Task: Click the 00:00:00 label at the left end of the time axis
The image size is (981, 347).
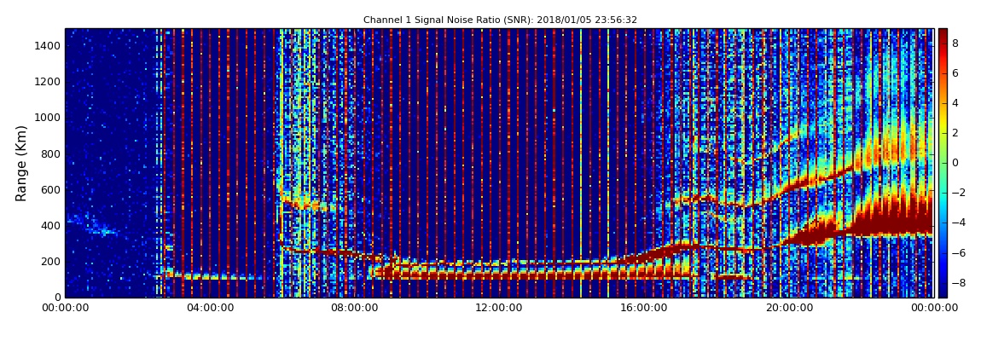Action: (66, 308)
